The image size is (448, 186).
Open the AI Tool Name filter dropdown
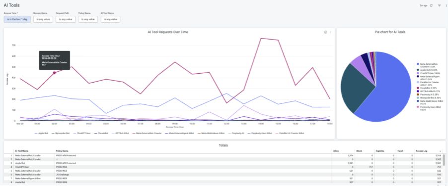[110, 19]
